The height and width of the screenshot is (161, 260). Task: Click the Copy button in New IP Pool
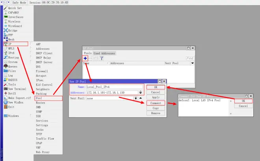[x=156, y=108]
